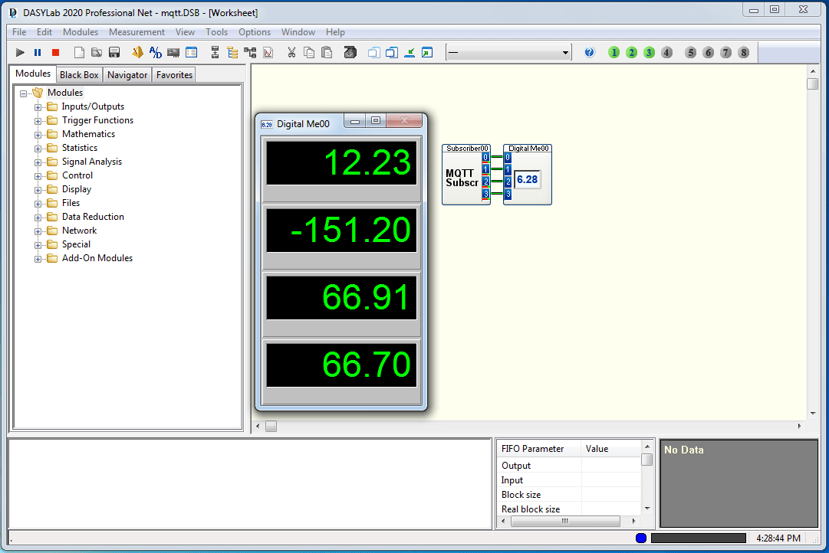The width and height of the screenshot is (829, 553).
Task: Click the A/D hardware setup icon
Action: coord(156,53)
